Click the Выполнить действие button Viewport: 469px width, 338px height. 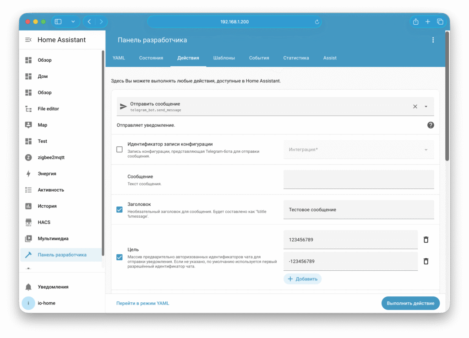410,303
